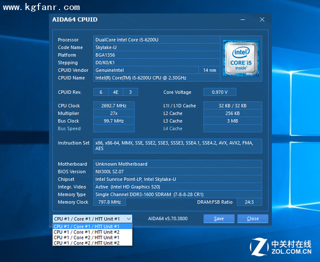Screen dimensions: 320x262
Task: Click the 797.8 MHz memory clock value
Action: pos(109,202)
